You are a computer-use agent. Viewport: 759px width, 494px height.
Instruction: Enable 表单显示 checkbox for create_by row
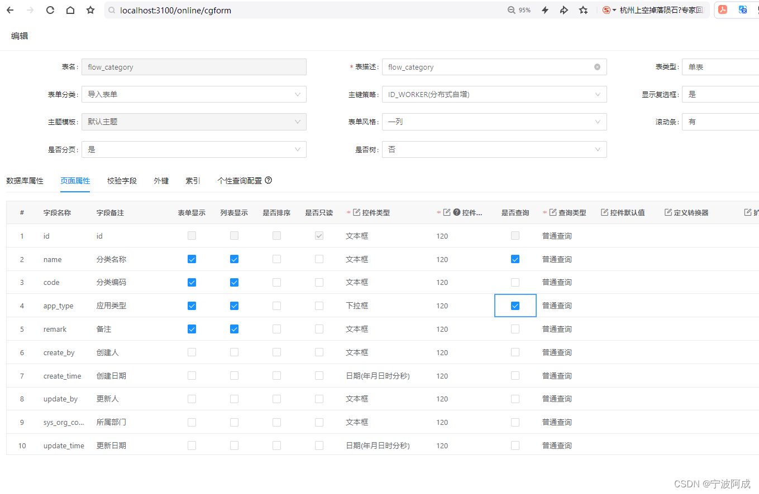[x=192, y=352]
